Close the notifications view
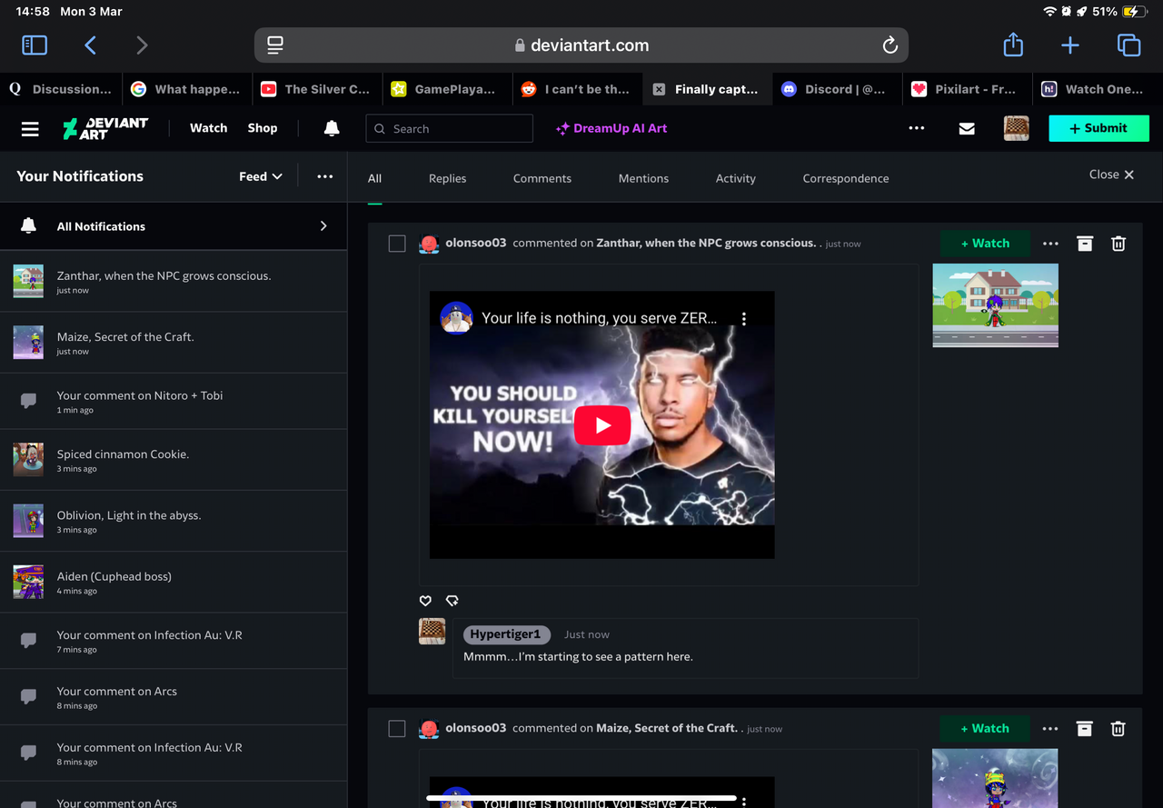 1111,175
